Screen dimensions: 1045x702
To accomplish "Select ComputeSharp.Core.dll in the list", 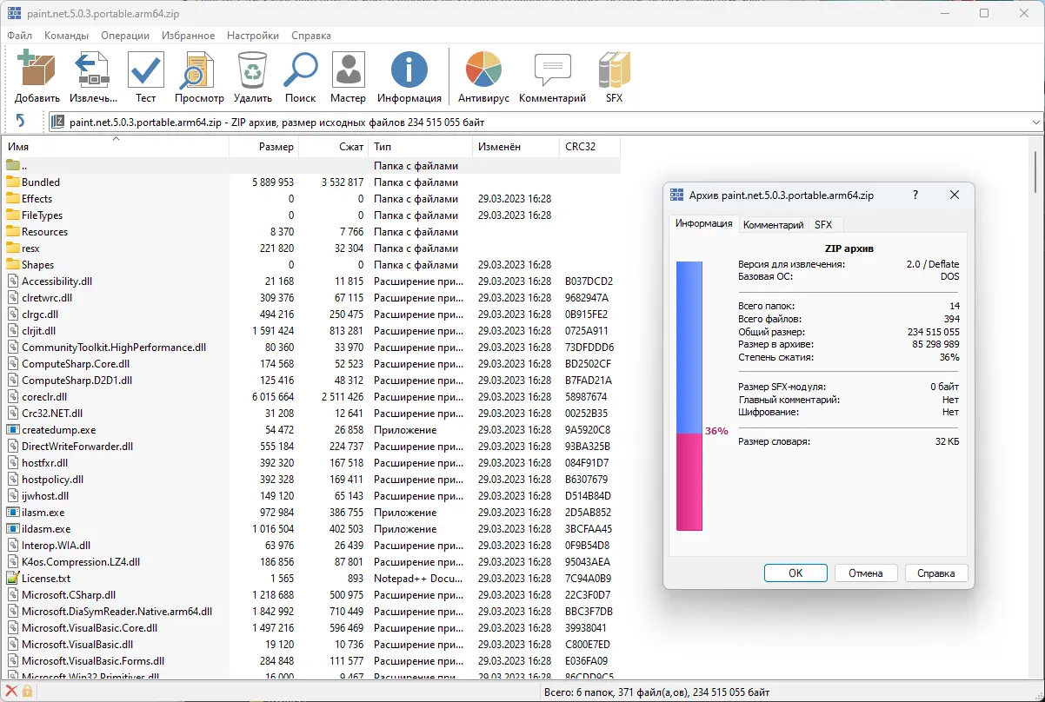I will tap(312, 363).
